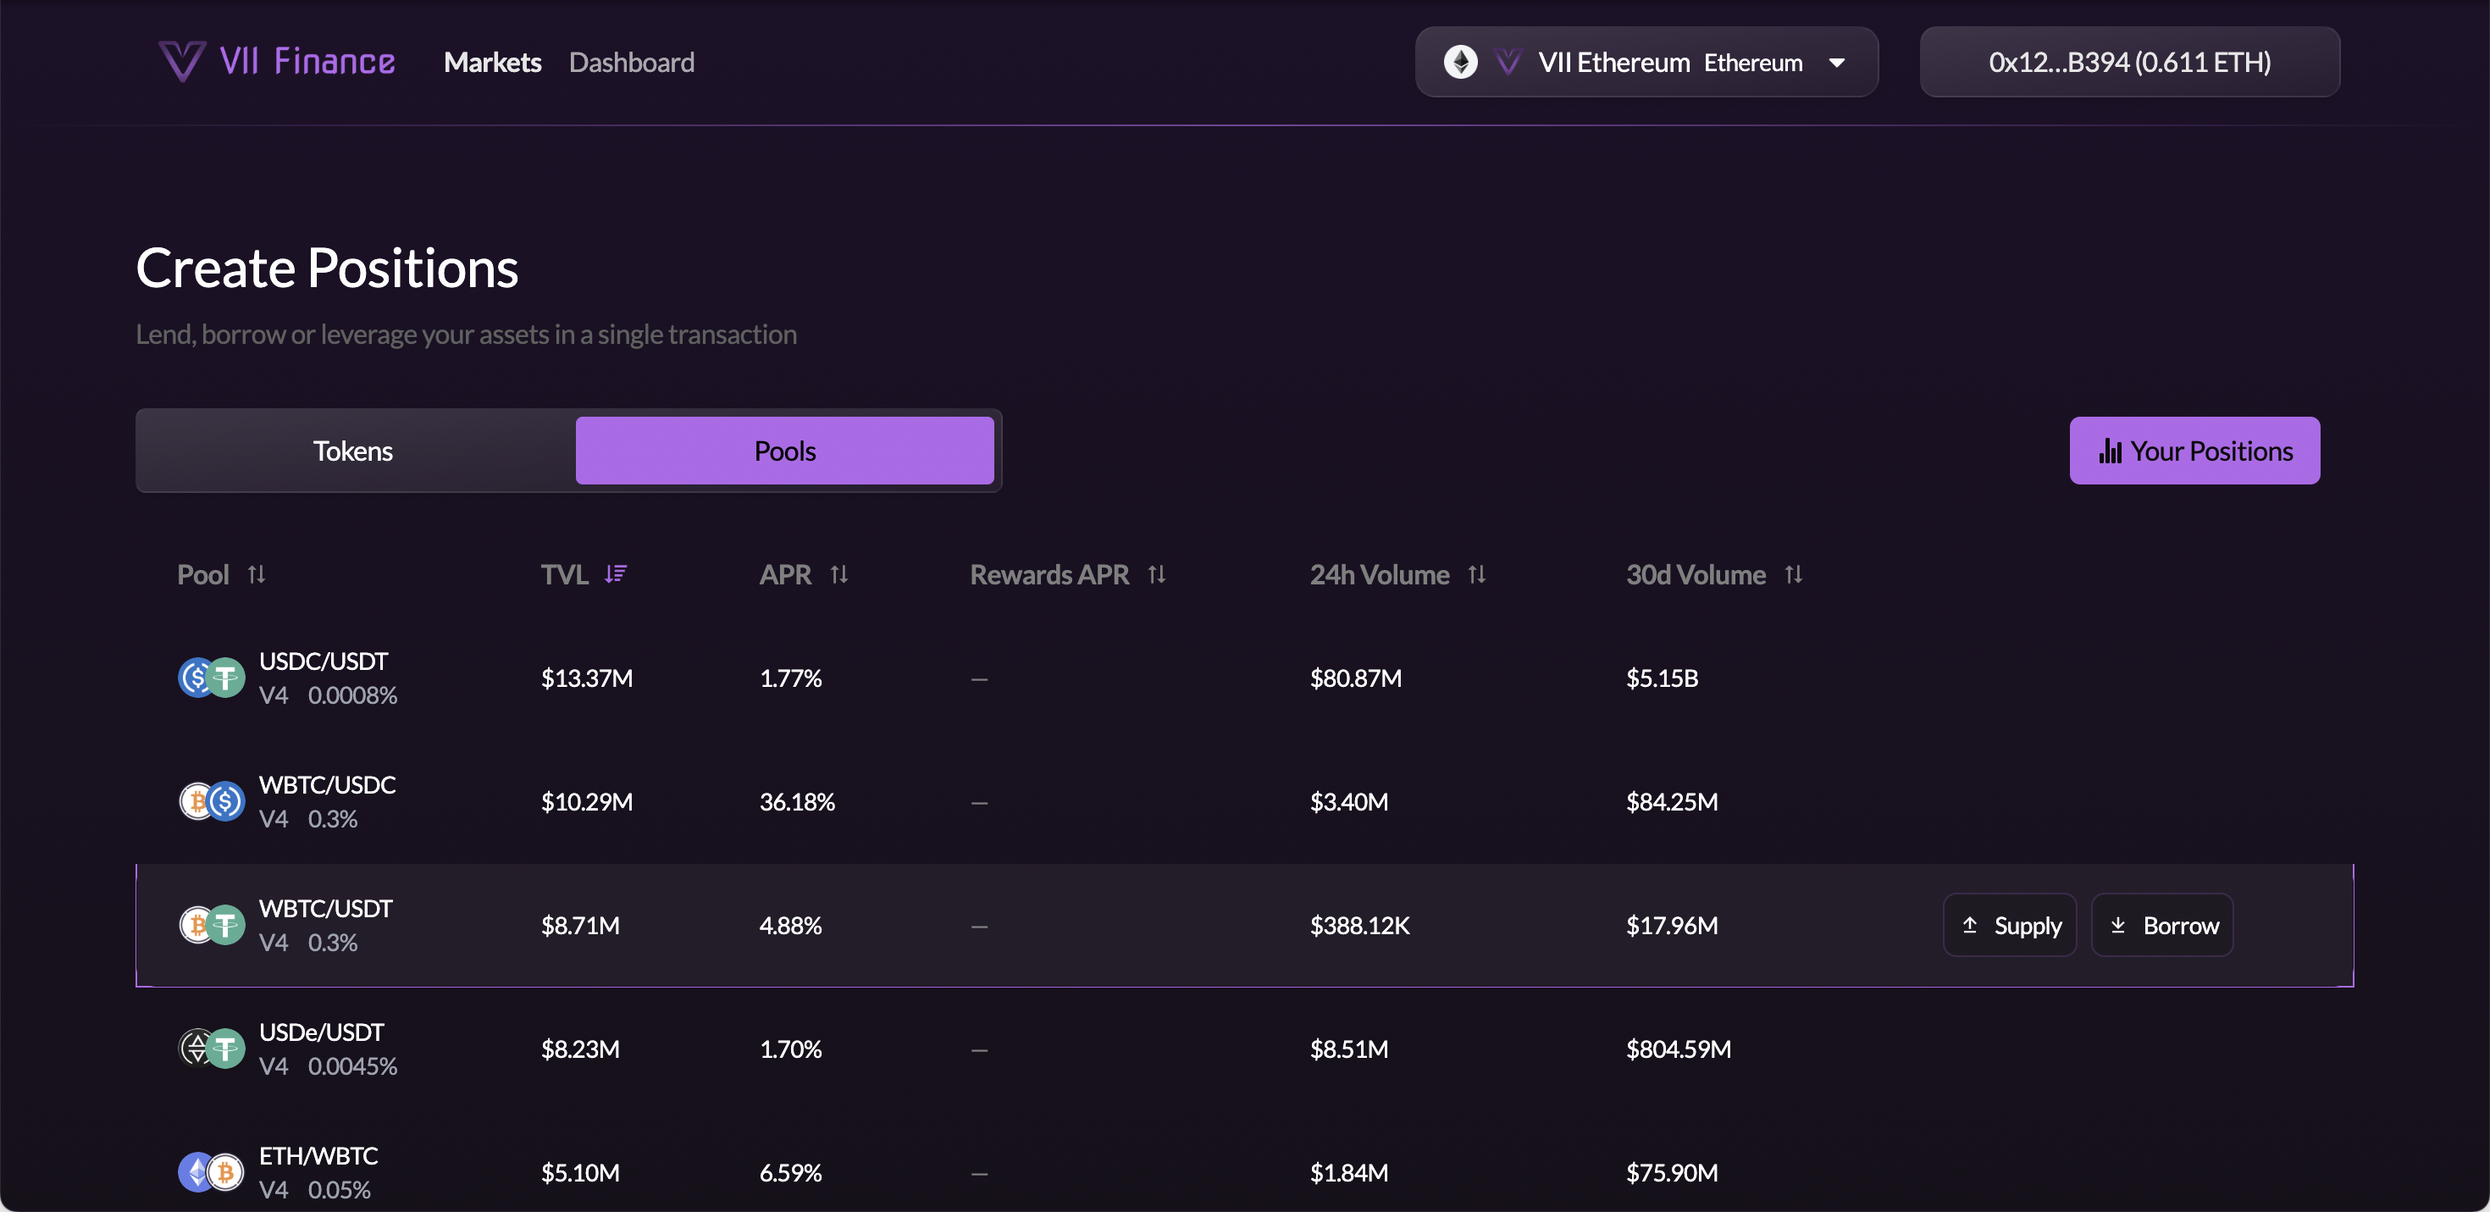The image size is (2490, 1212).
Task: Click the upload icon inside the Supply button
Action: click(x=1969, y=925)
